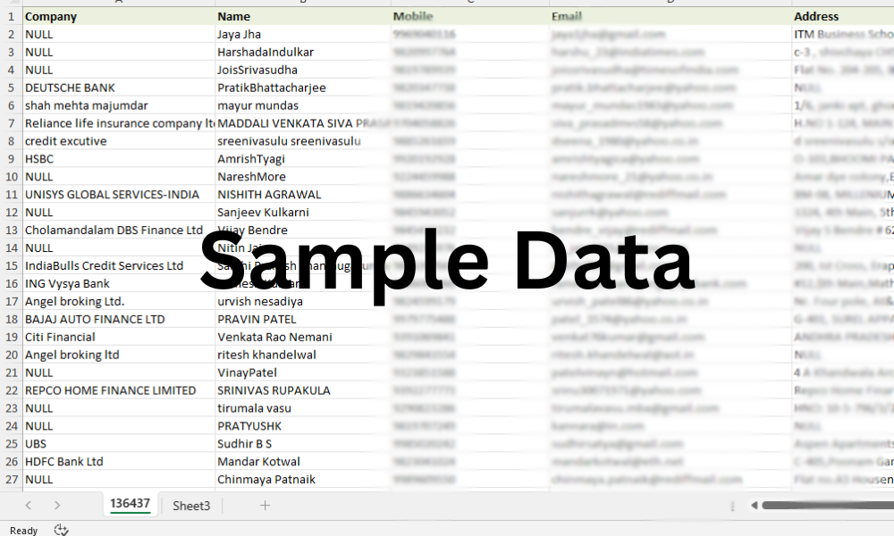The image size is (894, 536).
Task: Select row header 5
Action: pyautogui.click(x=11, y=88)
